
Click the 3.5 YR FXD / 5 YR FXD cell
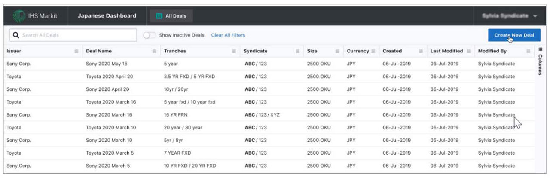point(189,77)
